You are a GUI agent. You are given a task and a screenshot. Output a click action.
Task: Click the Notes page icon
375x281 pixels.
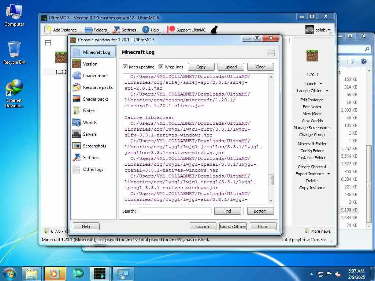point(77,110)
